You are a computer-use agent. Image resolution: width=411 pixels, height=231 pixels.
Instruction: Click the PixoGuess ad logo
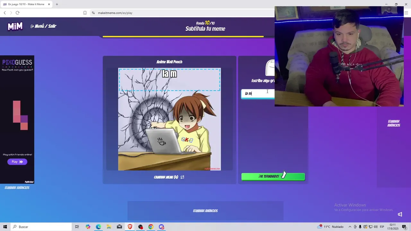click(x=17, y=62)
